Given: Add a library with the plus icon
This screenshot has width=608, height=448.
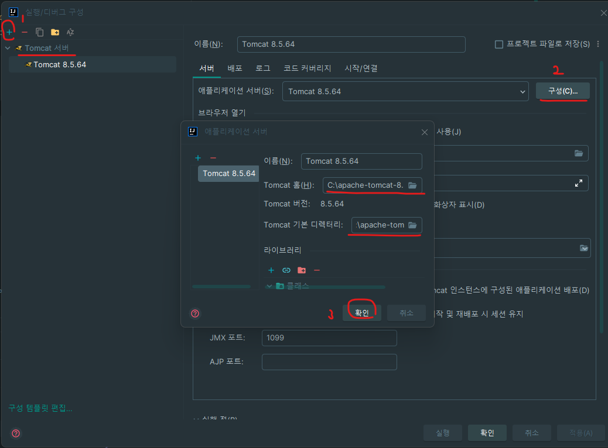Looking at the screenshot, I should coord(271,270).
